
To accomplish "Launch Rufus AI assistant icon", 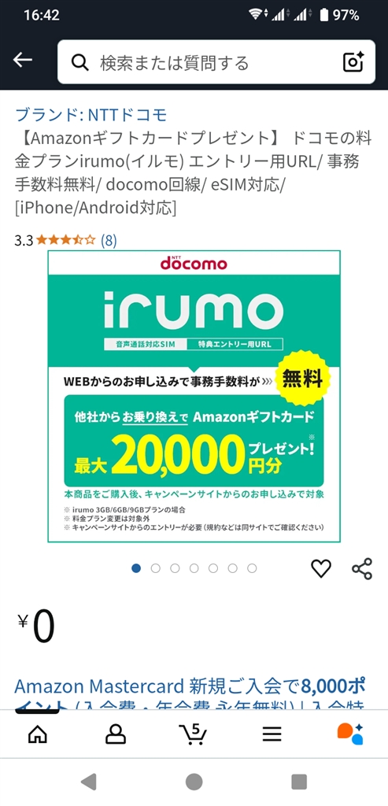I will (x=350, y=734).
